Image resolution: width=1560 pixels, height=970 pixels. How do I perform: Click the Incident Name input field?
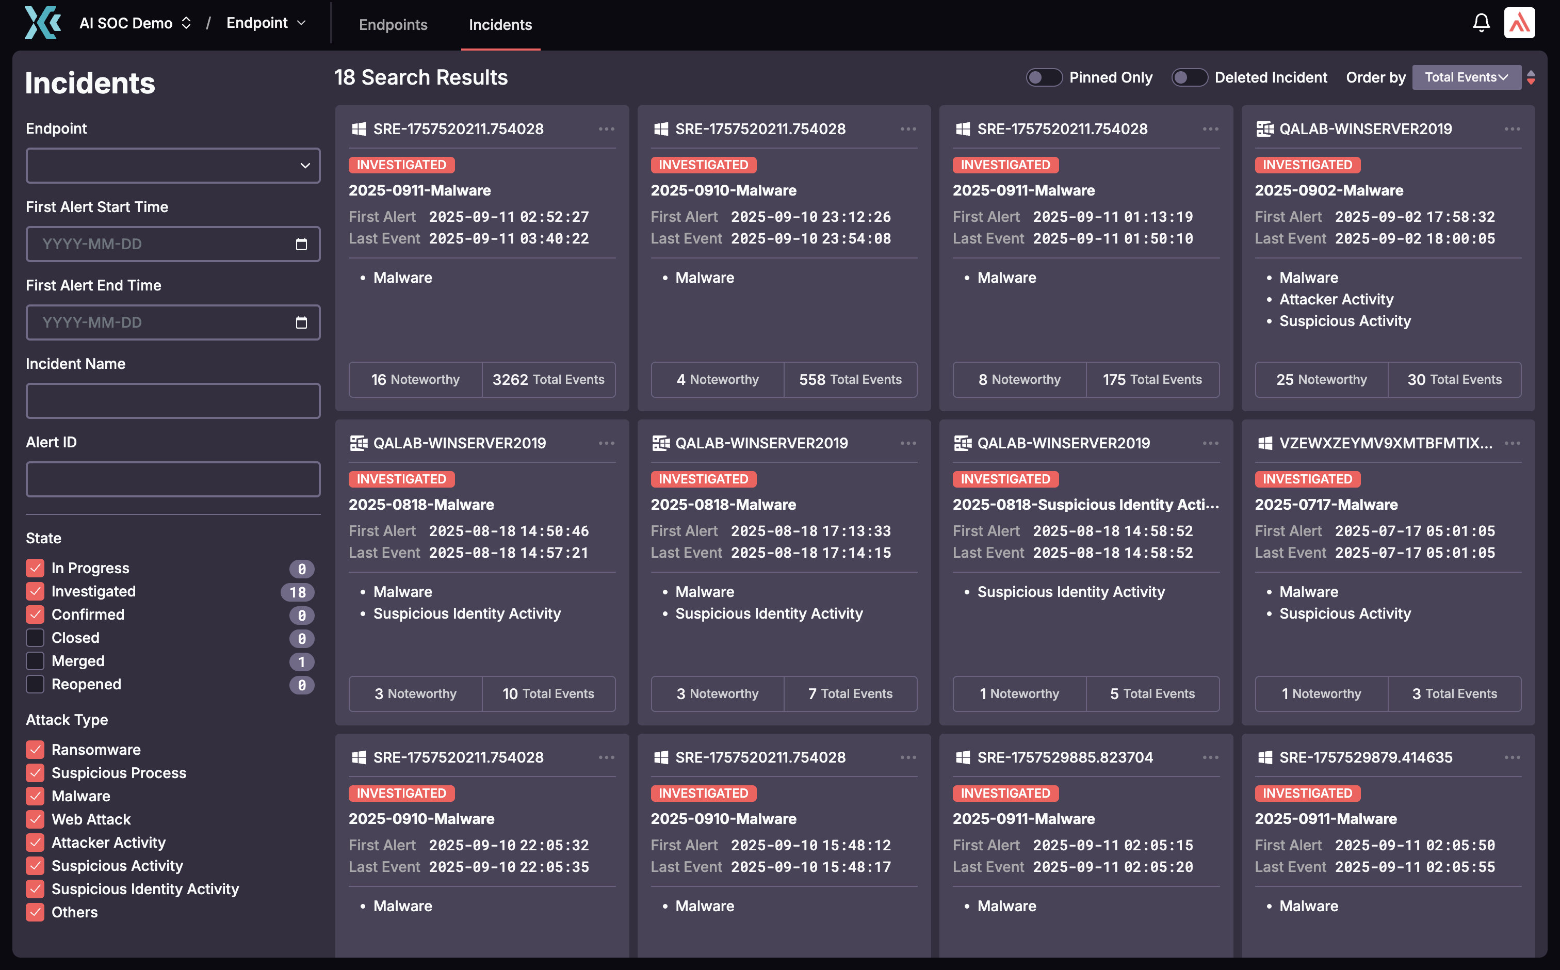tap(172, 401)
